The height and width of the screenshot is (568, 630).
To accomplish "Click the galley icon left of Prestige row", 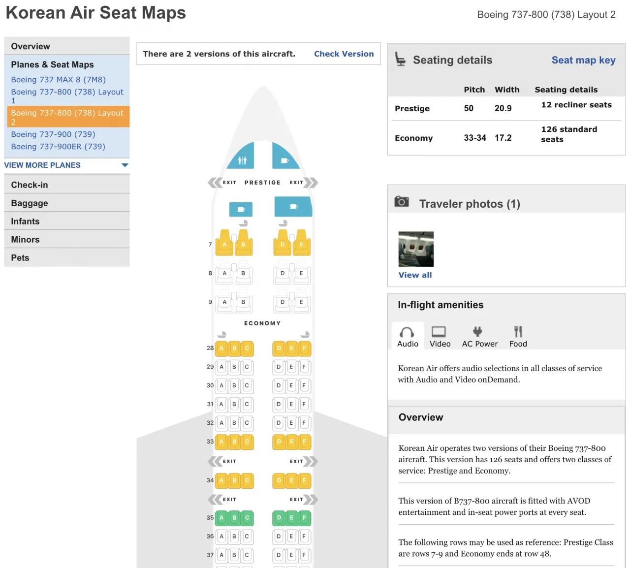I will 241,209.
